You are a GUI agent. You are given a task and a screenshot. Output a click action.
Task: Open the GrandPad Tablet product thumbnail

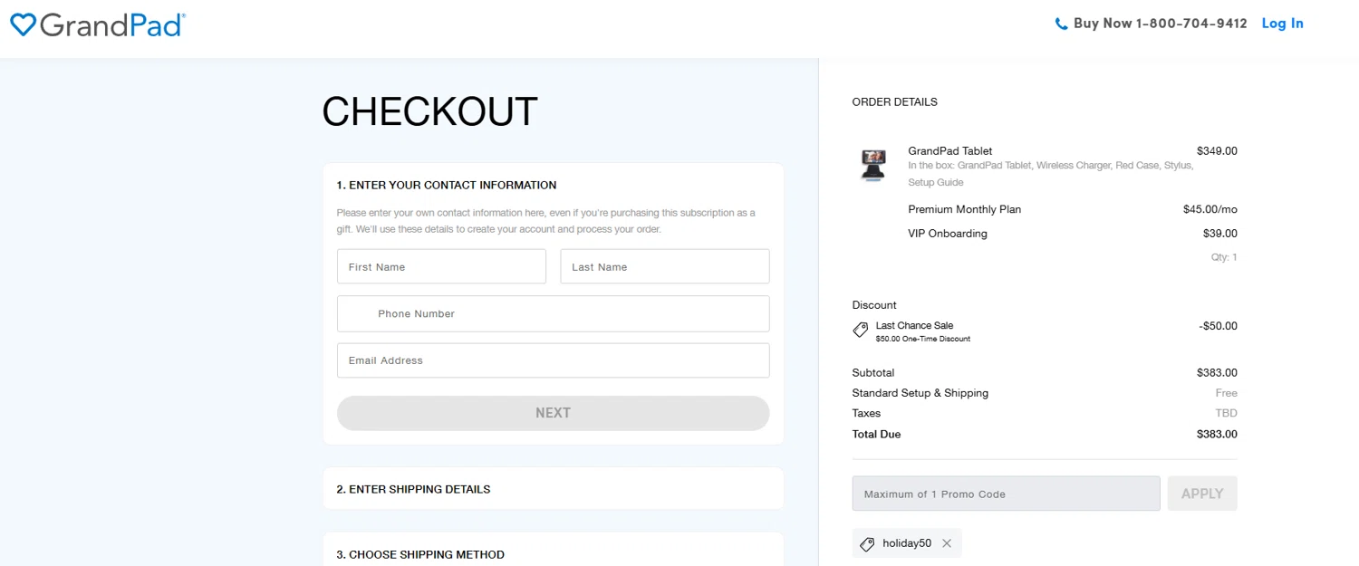click(873, 167)
